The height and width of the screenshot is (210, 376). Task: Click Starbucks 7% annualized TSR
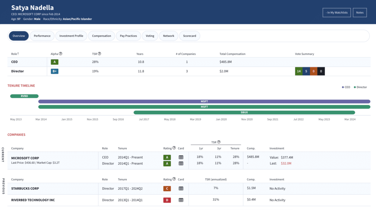pos(216,188)
